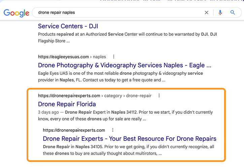Click snippet 'Drone Repair Expert in Naples 34112'

coord(126,115)
